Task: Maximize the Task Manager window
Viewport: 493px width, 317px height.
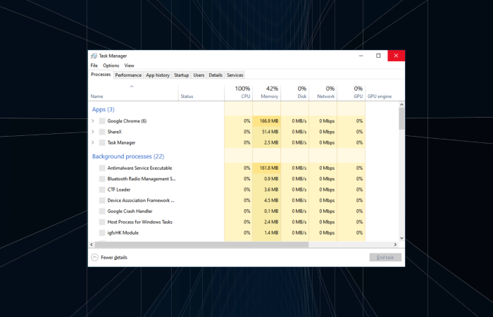Action: [x=378, y=56]
